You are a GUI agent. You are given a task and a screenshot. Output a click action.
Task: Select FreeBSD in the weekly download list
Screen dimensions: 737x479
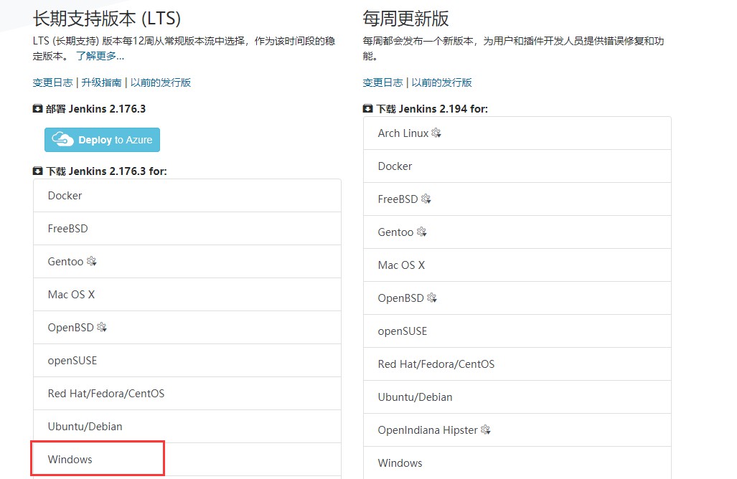(x=517, y=199)
